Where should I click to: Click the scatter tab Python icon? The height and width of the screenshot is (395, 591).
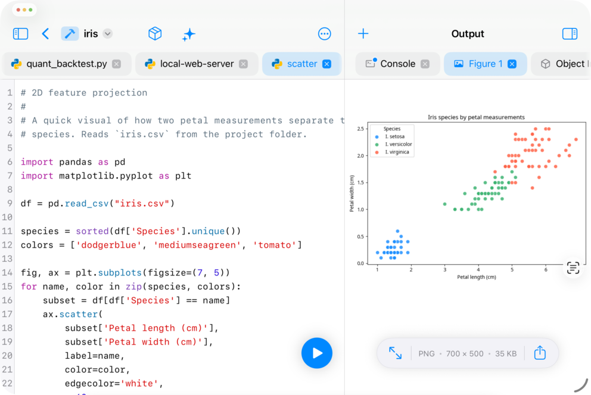click(277, 64)
